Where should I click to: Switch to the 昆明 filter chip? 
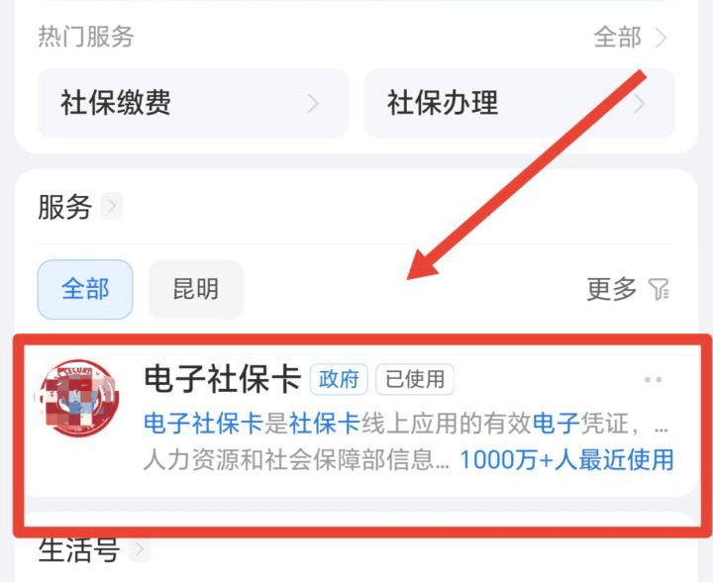pos(196,289)
